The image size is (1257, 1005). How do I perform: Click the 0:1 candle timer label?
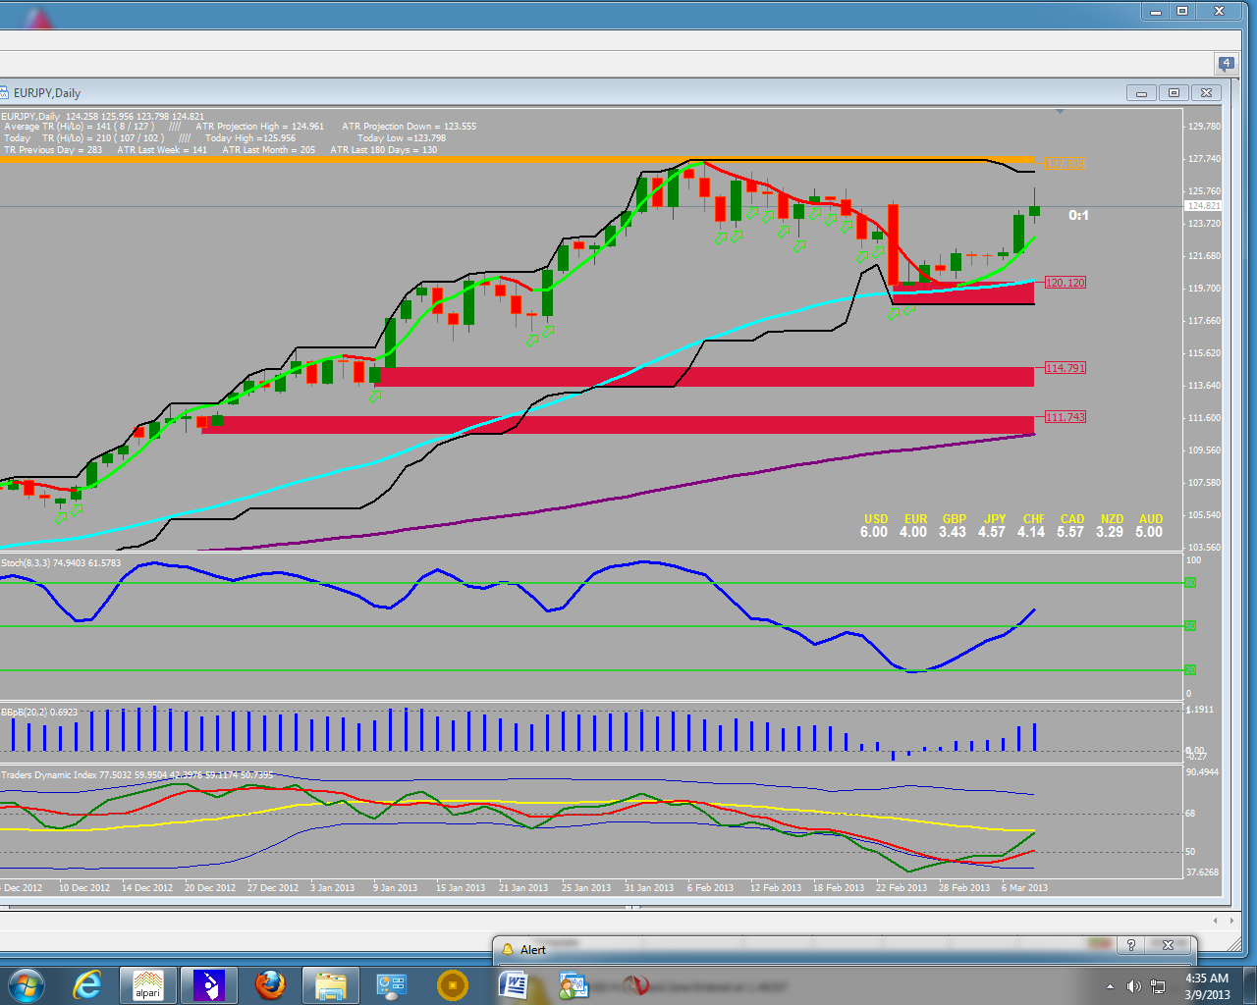(1078, 215)
